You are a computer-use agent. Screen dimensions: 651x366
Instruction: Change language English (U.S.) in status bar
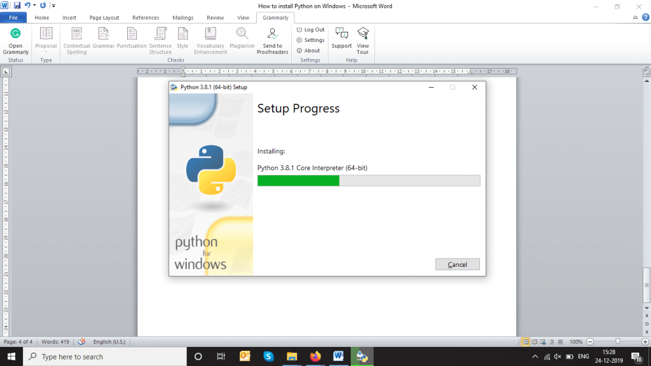point(109,342)
